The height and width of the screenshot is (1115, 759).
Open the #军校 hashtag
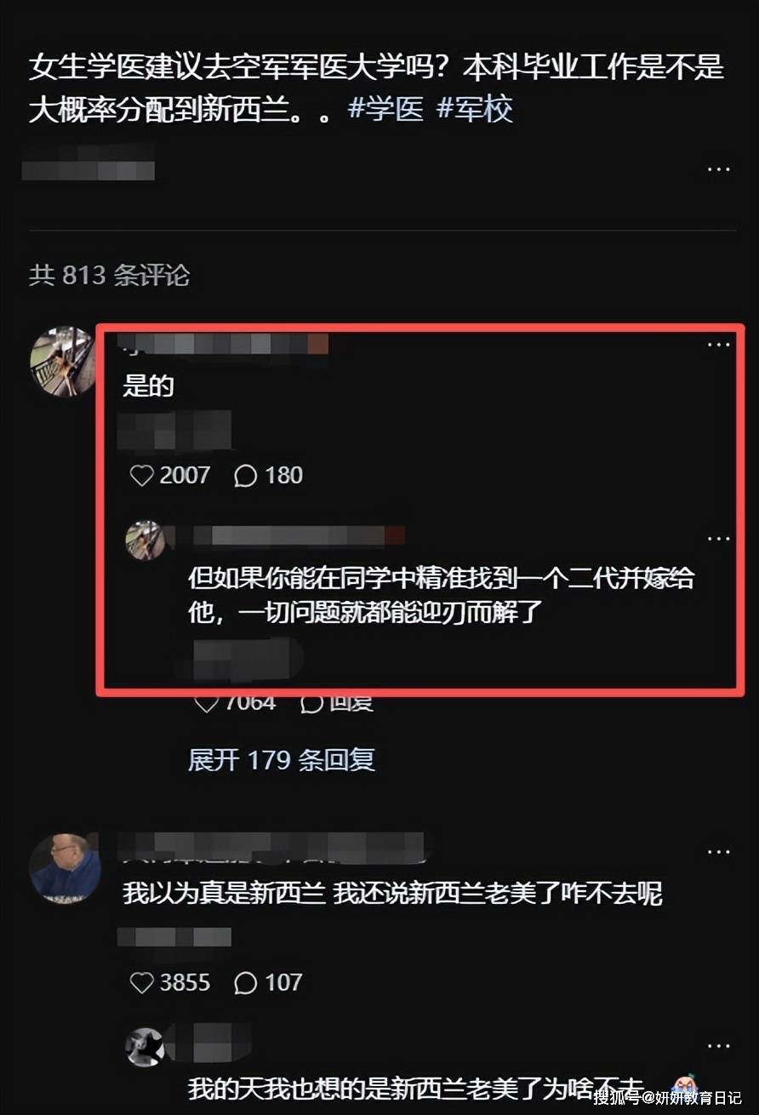pyautogui.click(x=475, y=109)
